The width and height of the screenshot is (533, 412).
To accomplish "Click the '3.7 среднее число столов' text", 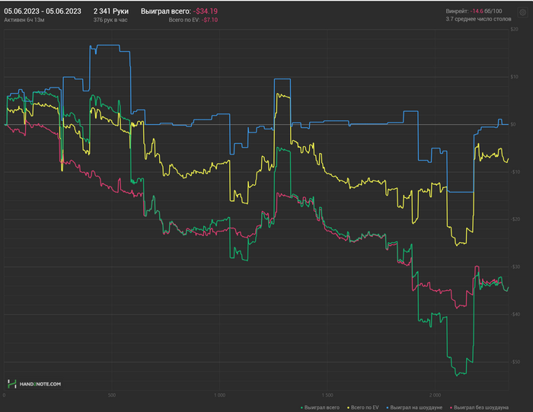I will [478, 19].
